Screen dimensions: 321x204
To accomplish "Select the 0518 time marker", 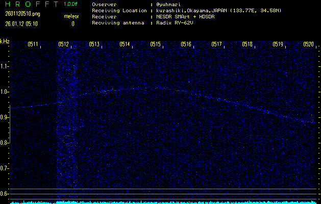I will coord(247,45).
